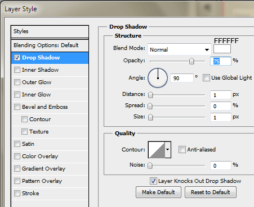Open the Blend Mode dropdown

tap(180, 49)
